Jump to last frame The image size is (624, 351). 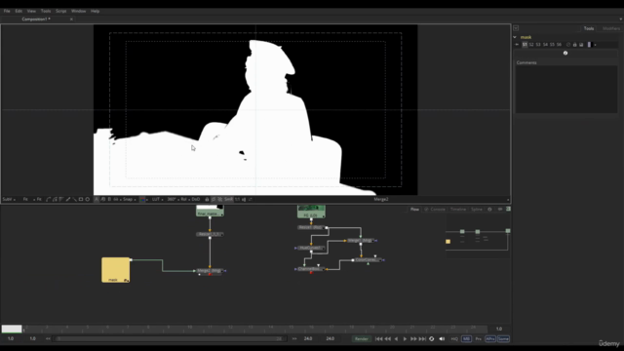tap(422, 338)
